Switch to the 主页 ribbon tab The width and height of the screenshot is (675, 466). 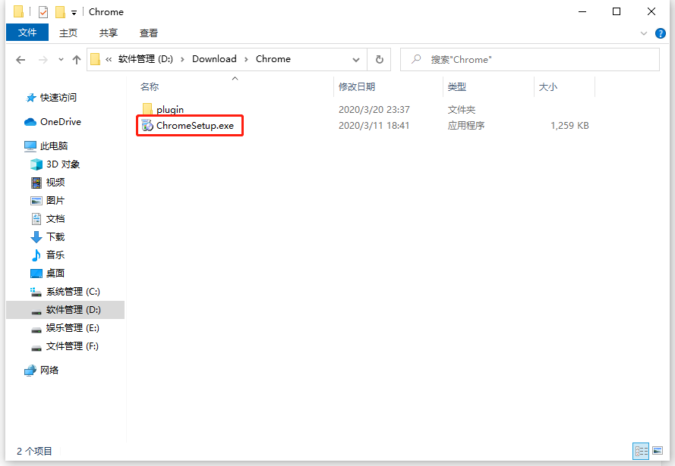tap(68, 33)
